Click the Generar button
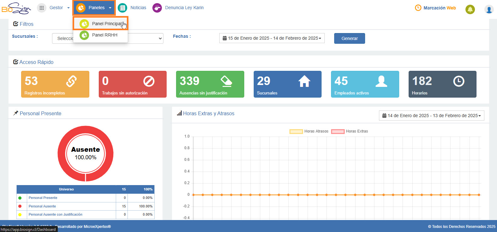Screen dimensions: 497x232 tap(350, 38)
